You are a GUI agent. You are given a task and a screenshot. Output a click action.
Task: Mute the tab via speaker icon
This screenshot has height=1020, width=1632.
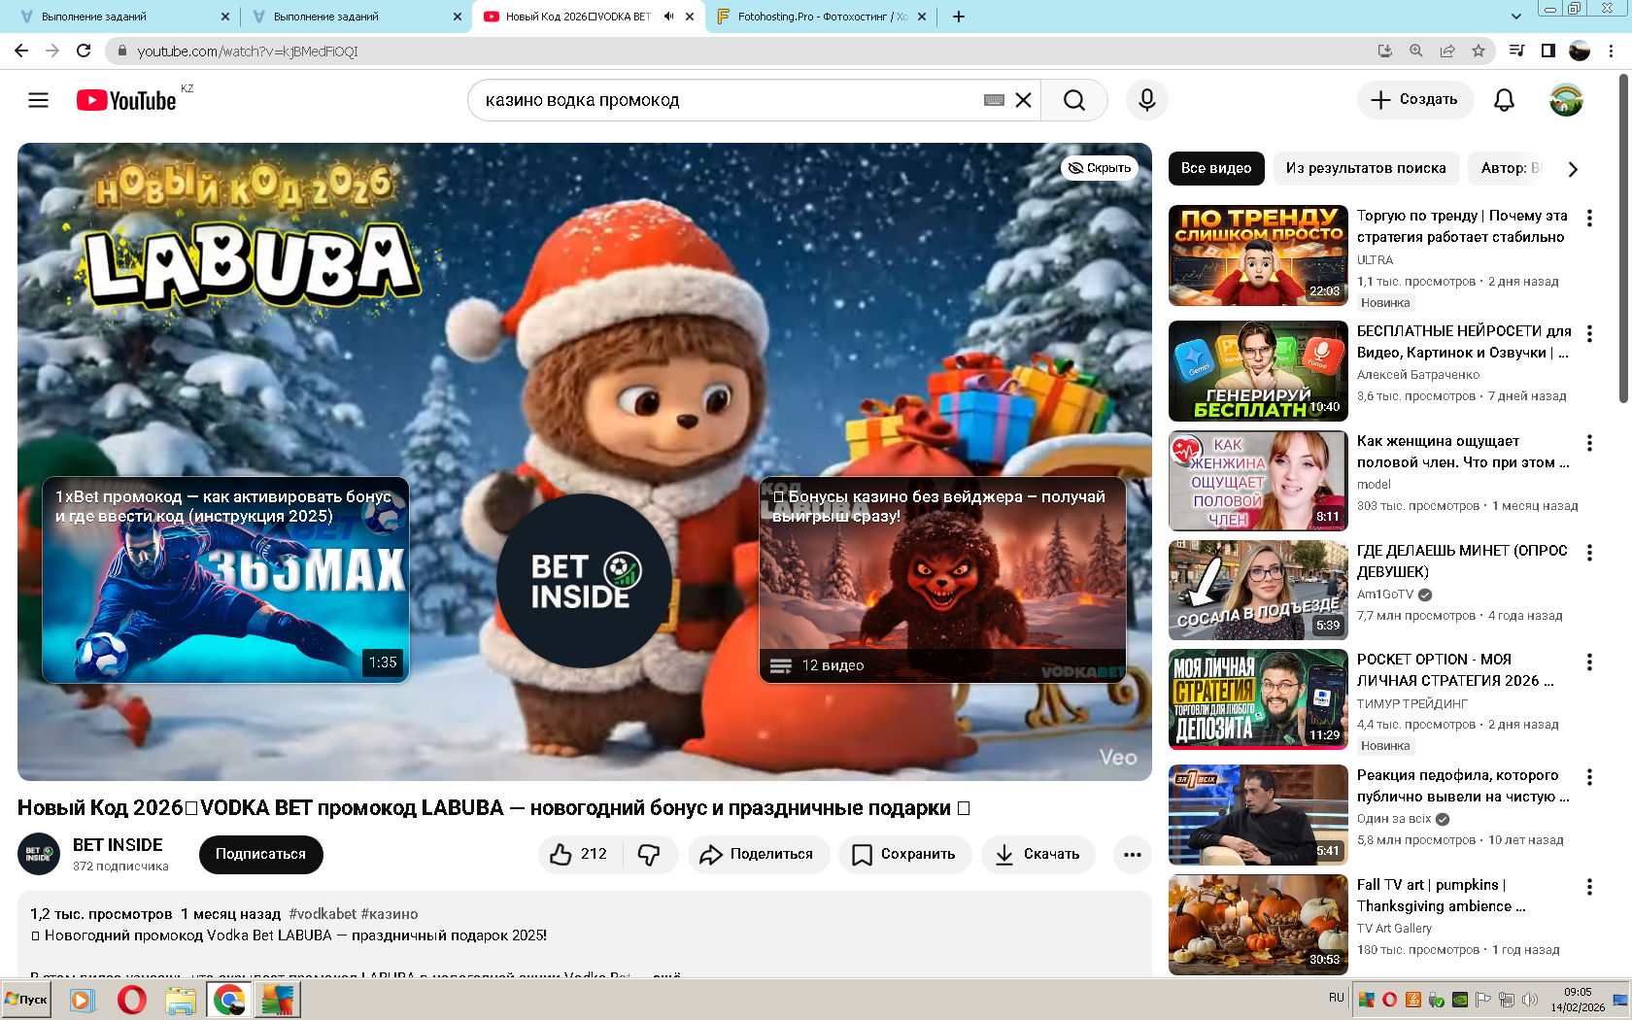[x=668, y=17]
